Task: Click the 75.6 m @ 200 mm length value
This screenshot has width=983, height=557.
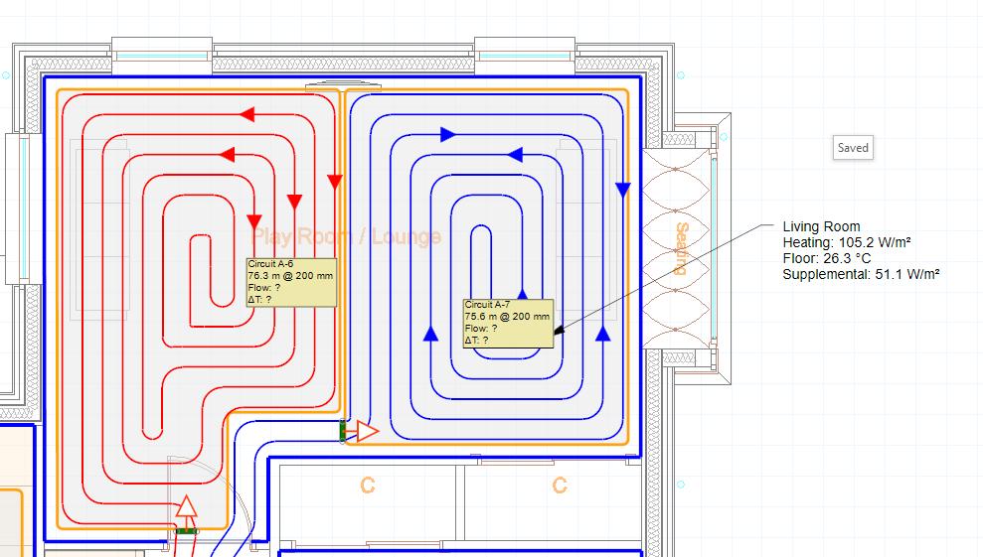Action: click(507, 317)
